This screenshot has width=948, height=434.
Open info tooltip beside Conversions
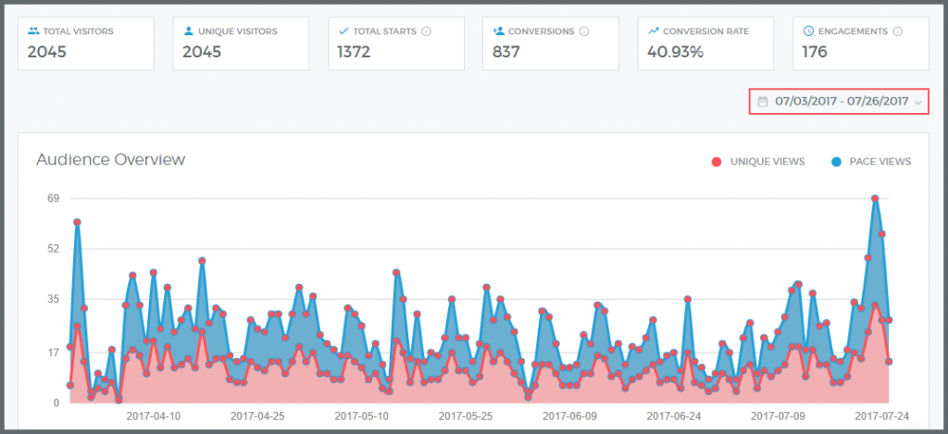click(584, 31)
